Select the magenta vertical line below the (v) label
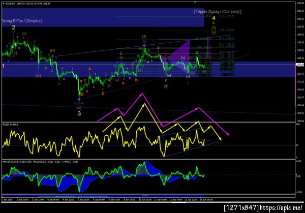 pyautogui.click(x=208, y=47)
